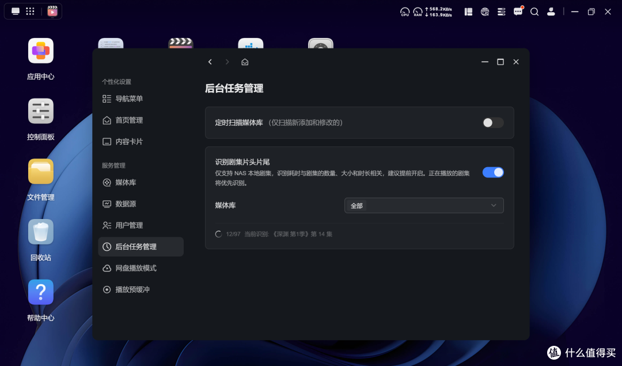Minimize the settings window

coord(485,62)
